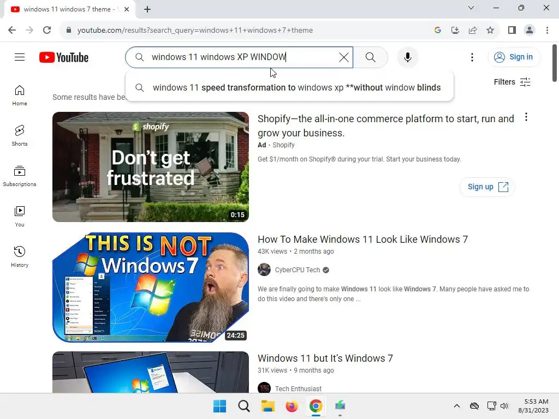The width and height of the screenshot is (559, 419).
Task: Focus the Chrome address bar URL
Action: 195,31
